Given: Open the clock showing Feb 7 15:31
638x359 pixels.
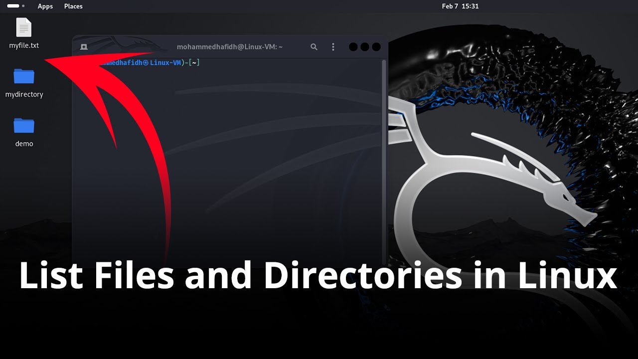Looking at the screenshot, I should point(460,6).
